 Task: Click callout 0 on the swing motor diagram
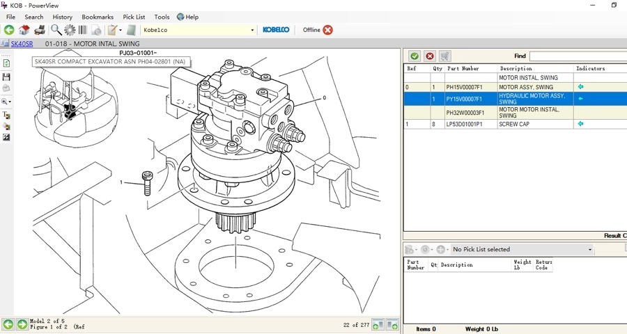tap(324, 98)
